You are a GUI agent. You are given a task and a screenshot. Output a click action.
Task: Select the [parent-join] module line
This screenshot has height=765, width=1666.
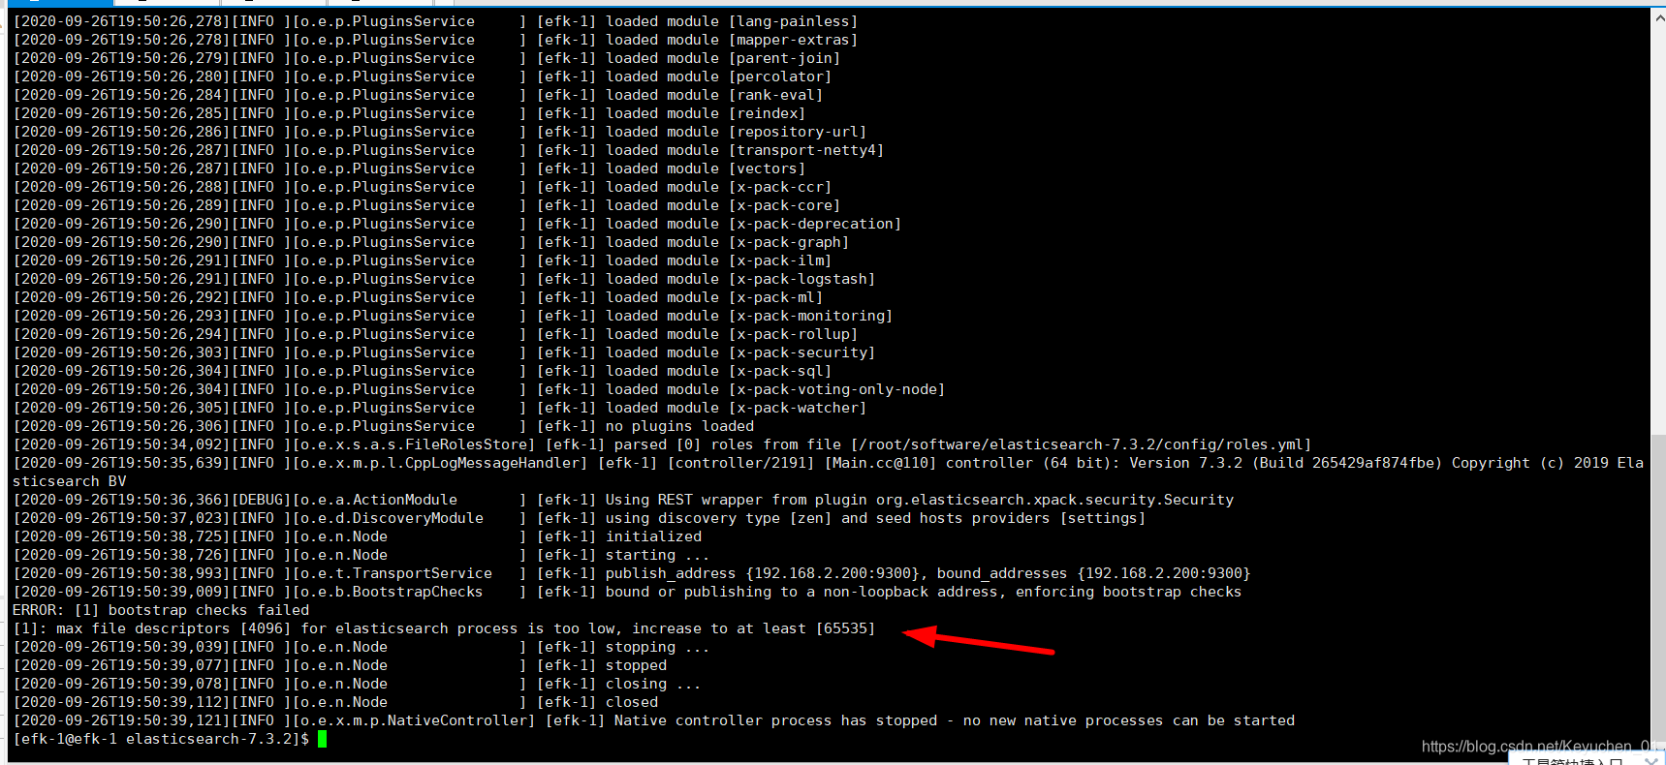(x=426, y=58)
